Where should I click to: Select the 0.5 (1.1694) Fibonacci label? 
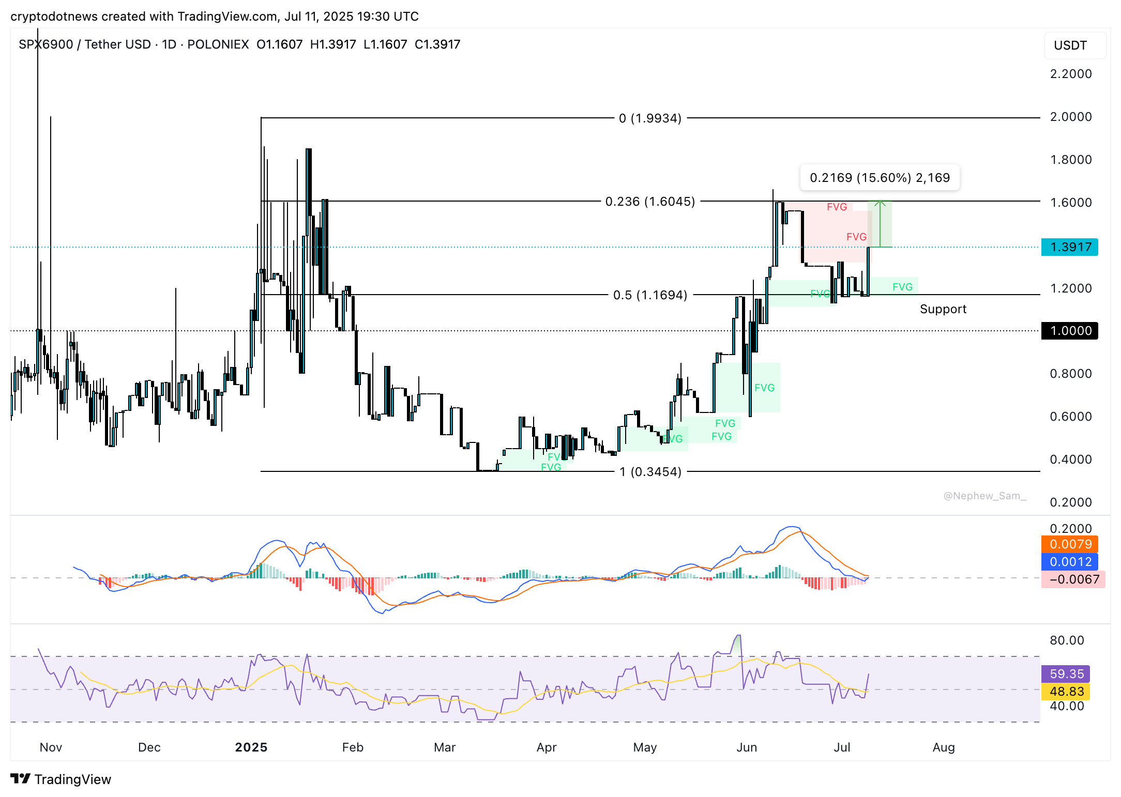click(x=650, y=295)
